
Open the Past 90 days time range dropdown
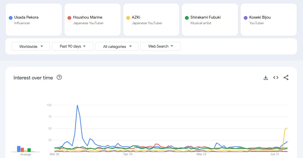tap(73, 46)
